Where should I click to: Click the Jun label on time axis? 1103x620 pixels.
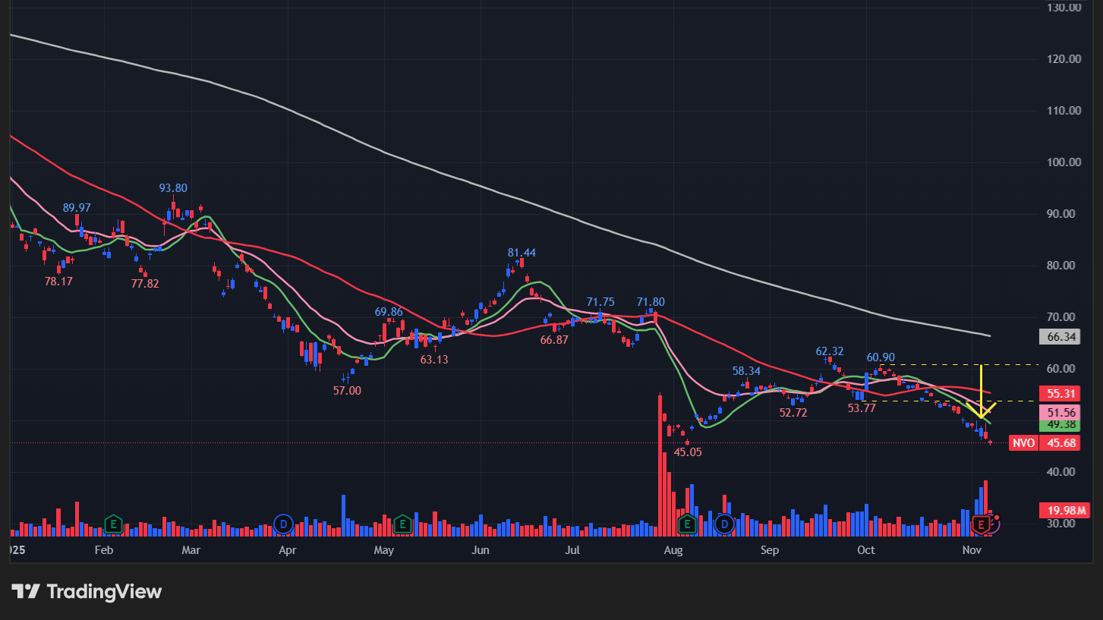click(480, 550)
